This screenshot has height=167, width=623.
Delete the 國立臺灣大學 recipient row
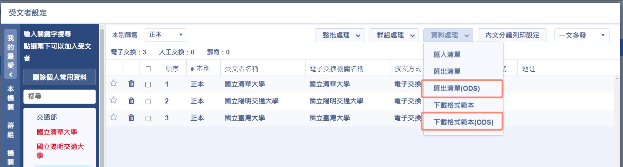click(131, 118)
